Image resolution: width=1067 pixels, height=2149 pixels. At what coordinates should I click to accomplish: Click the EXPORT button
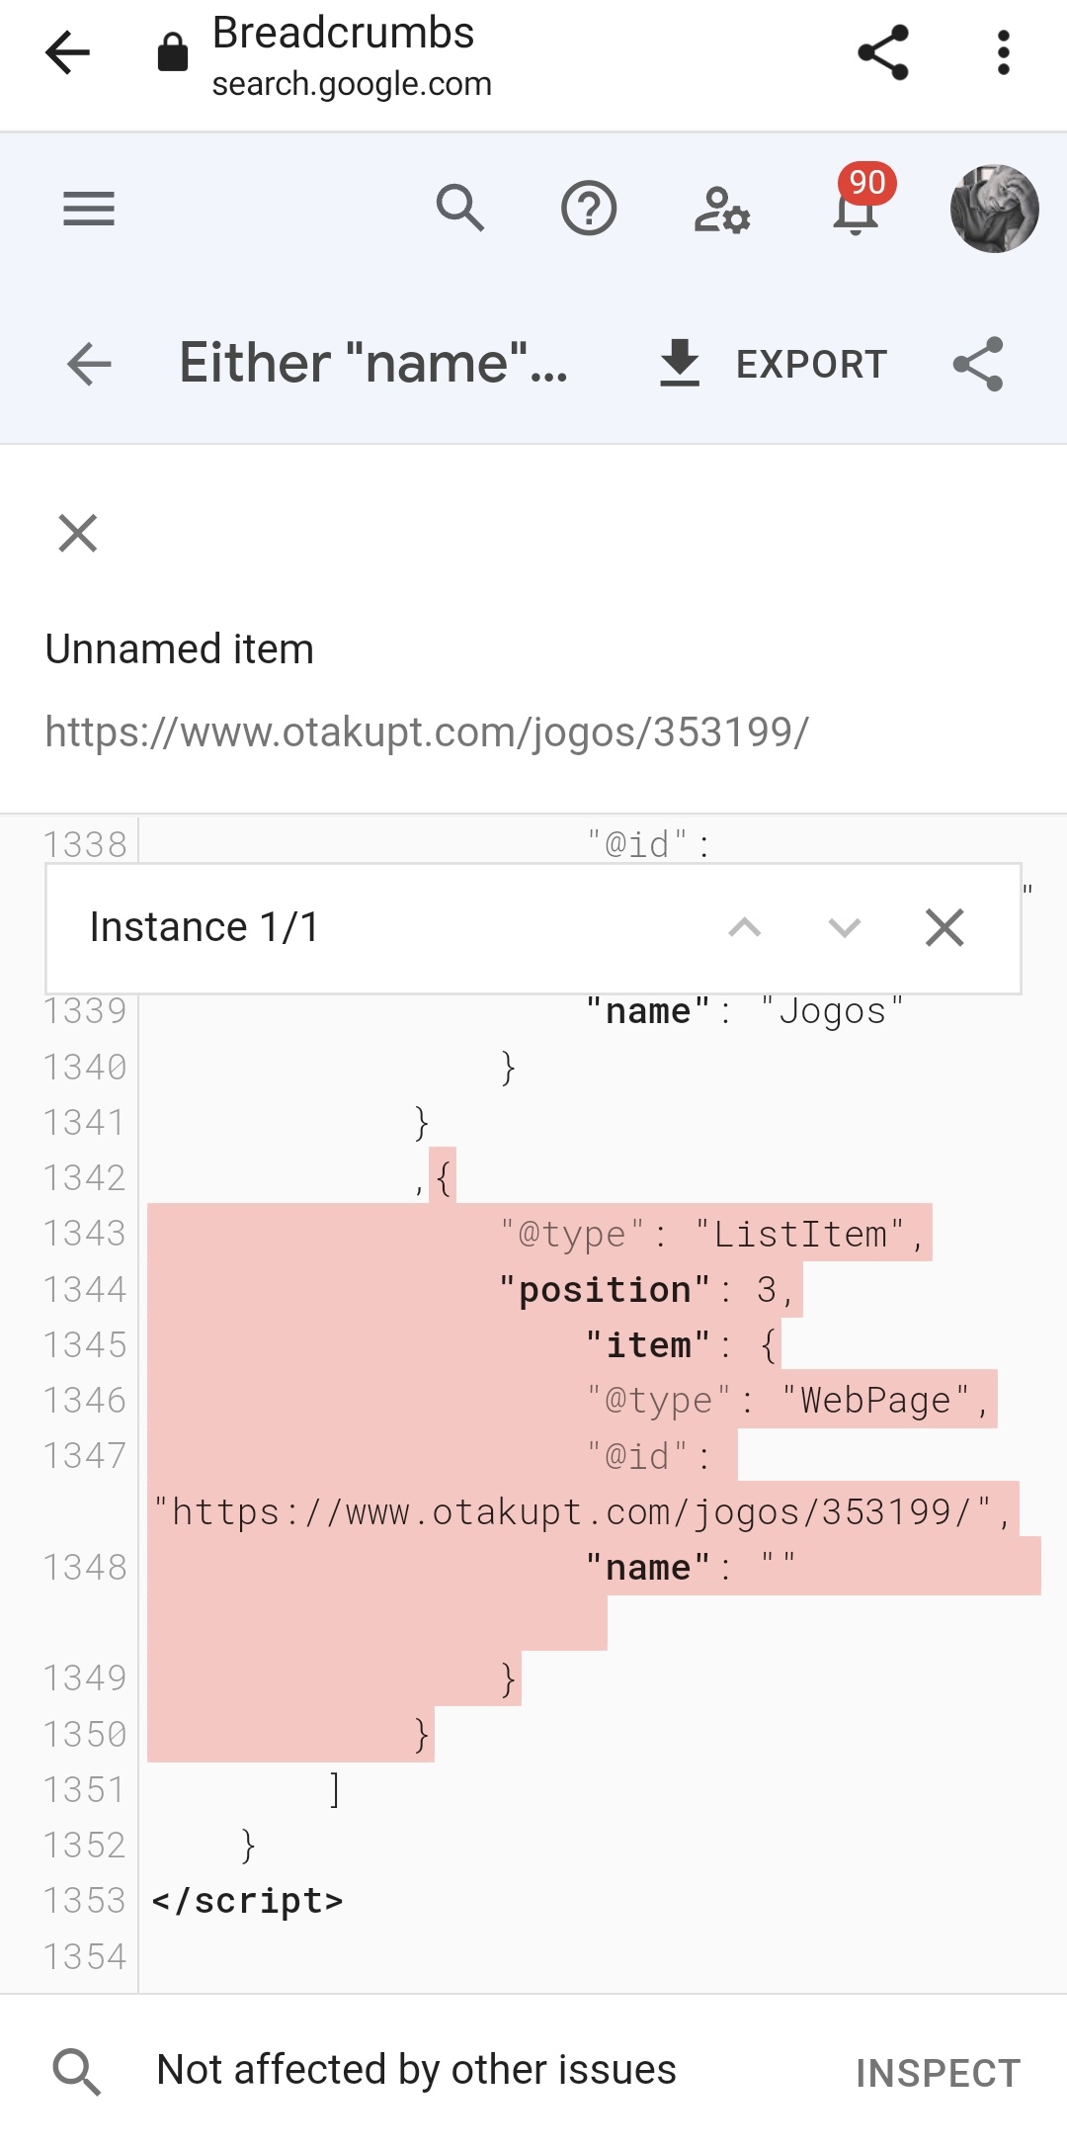click(774, 364)
